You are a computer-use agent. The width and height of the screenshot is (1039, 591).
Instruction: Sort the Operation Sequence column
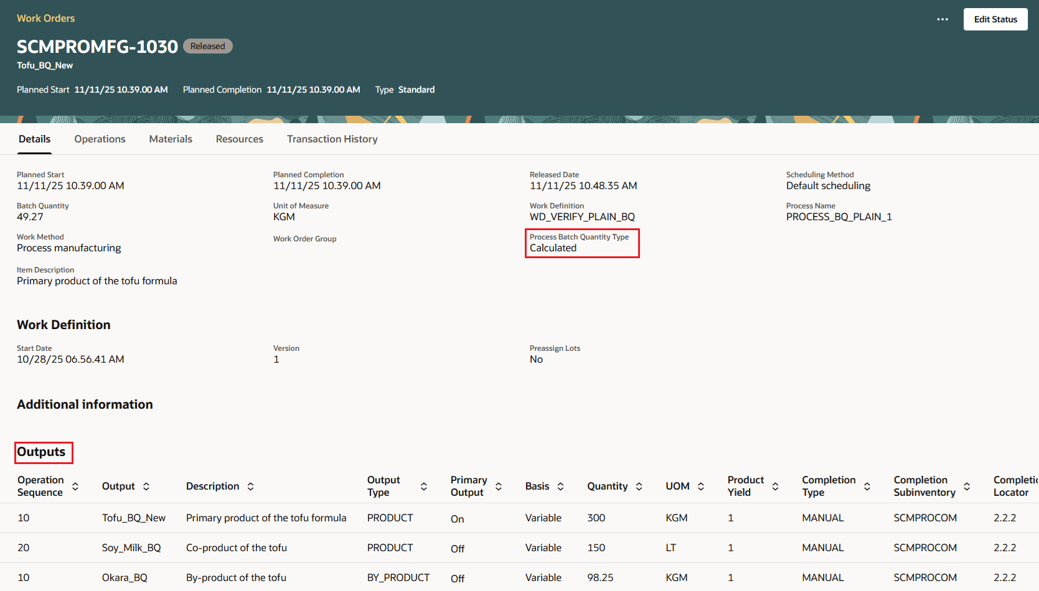[x=75, y=486]
